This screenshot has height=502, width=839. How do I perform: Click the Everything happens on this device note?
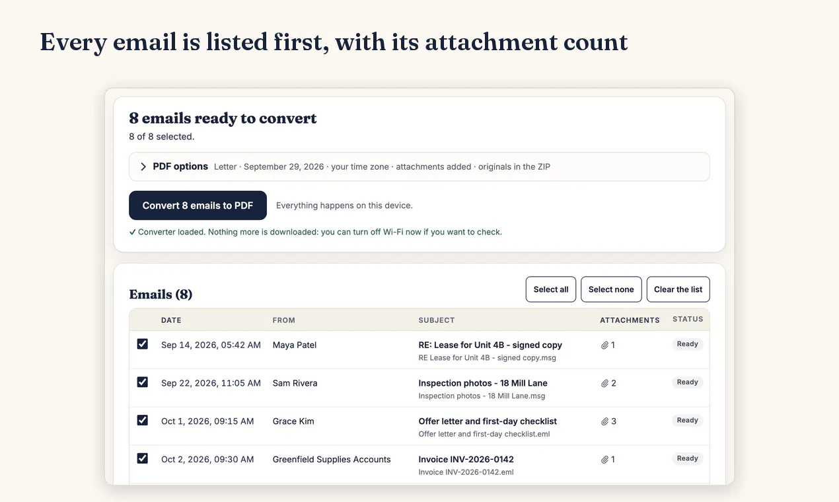click(344, 205)
